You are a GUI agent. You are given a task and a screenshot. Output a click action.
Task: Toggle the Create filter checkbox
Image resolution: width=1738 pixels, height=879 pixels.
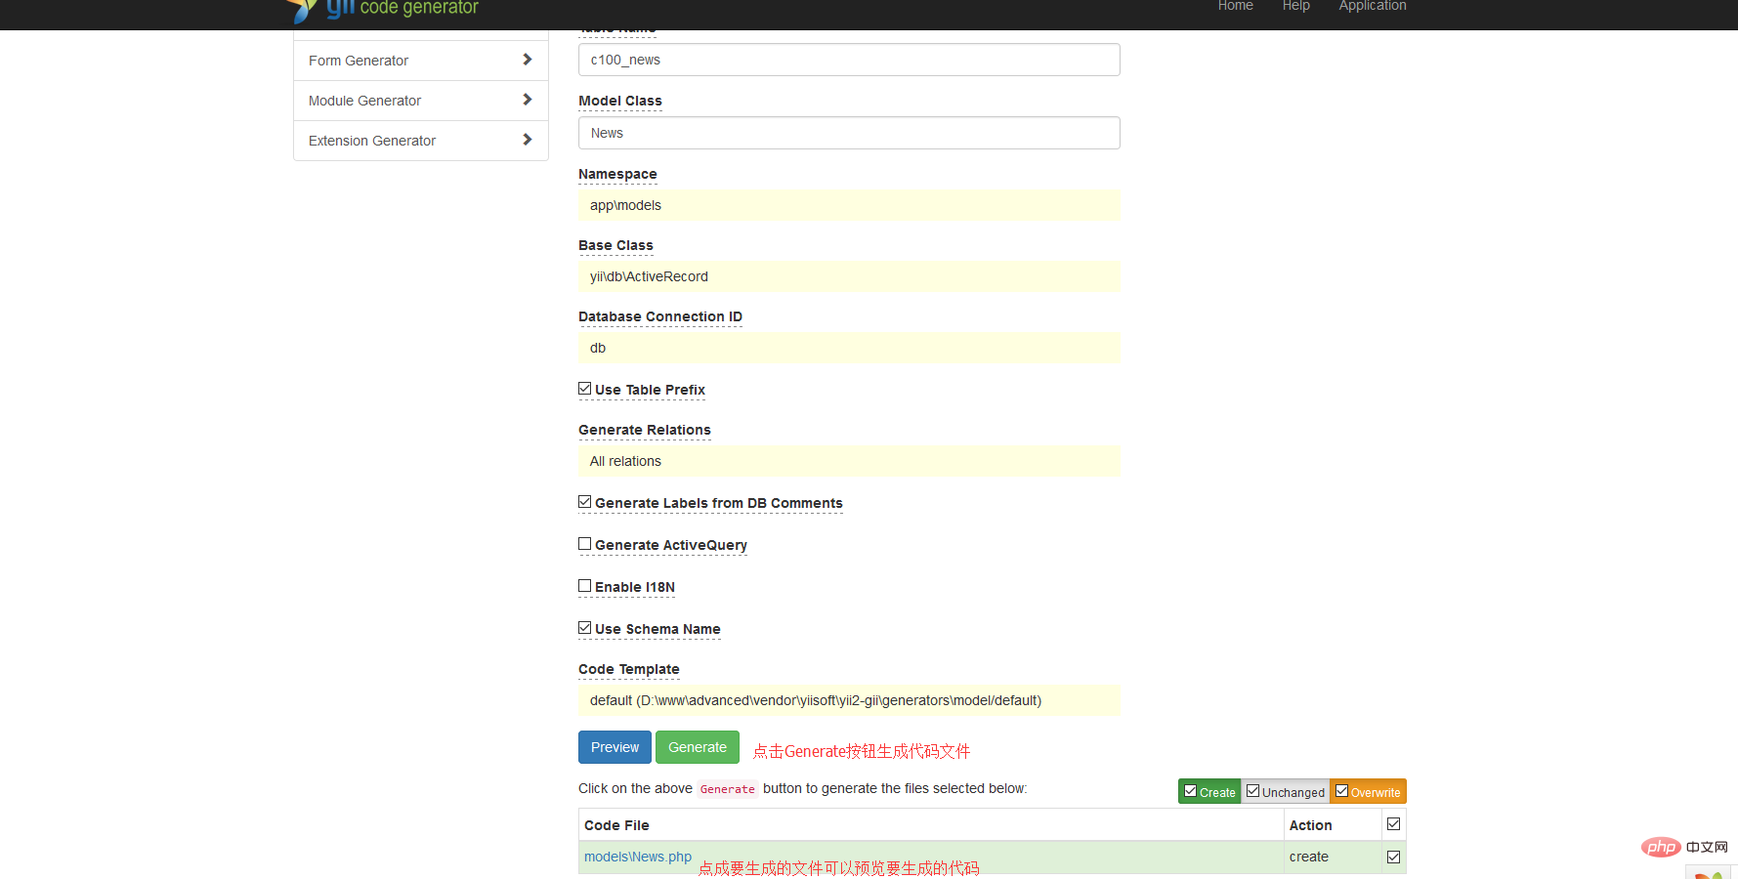click(x=1190, y=791)
